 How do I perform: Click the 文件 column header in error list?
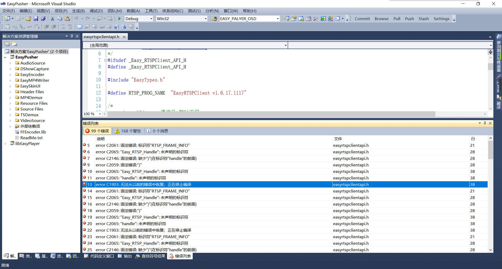401,139
